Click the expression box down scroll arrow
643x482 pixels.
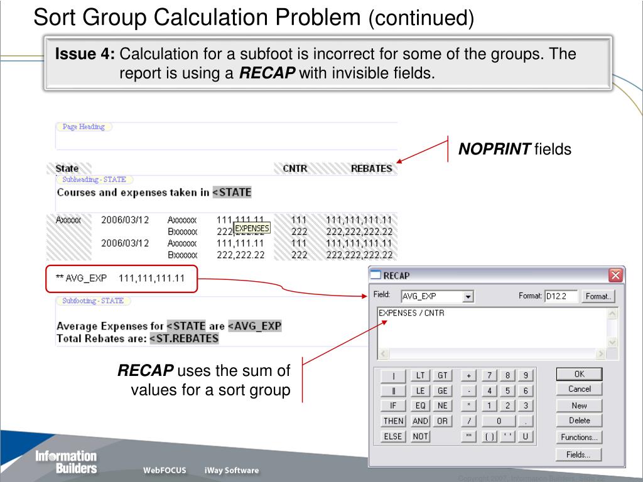click(612, 342)
